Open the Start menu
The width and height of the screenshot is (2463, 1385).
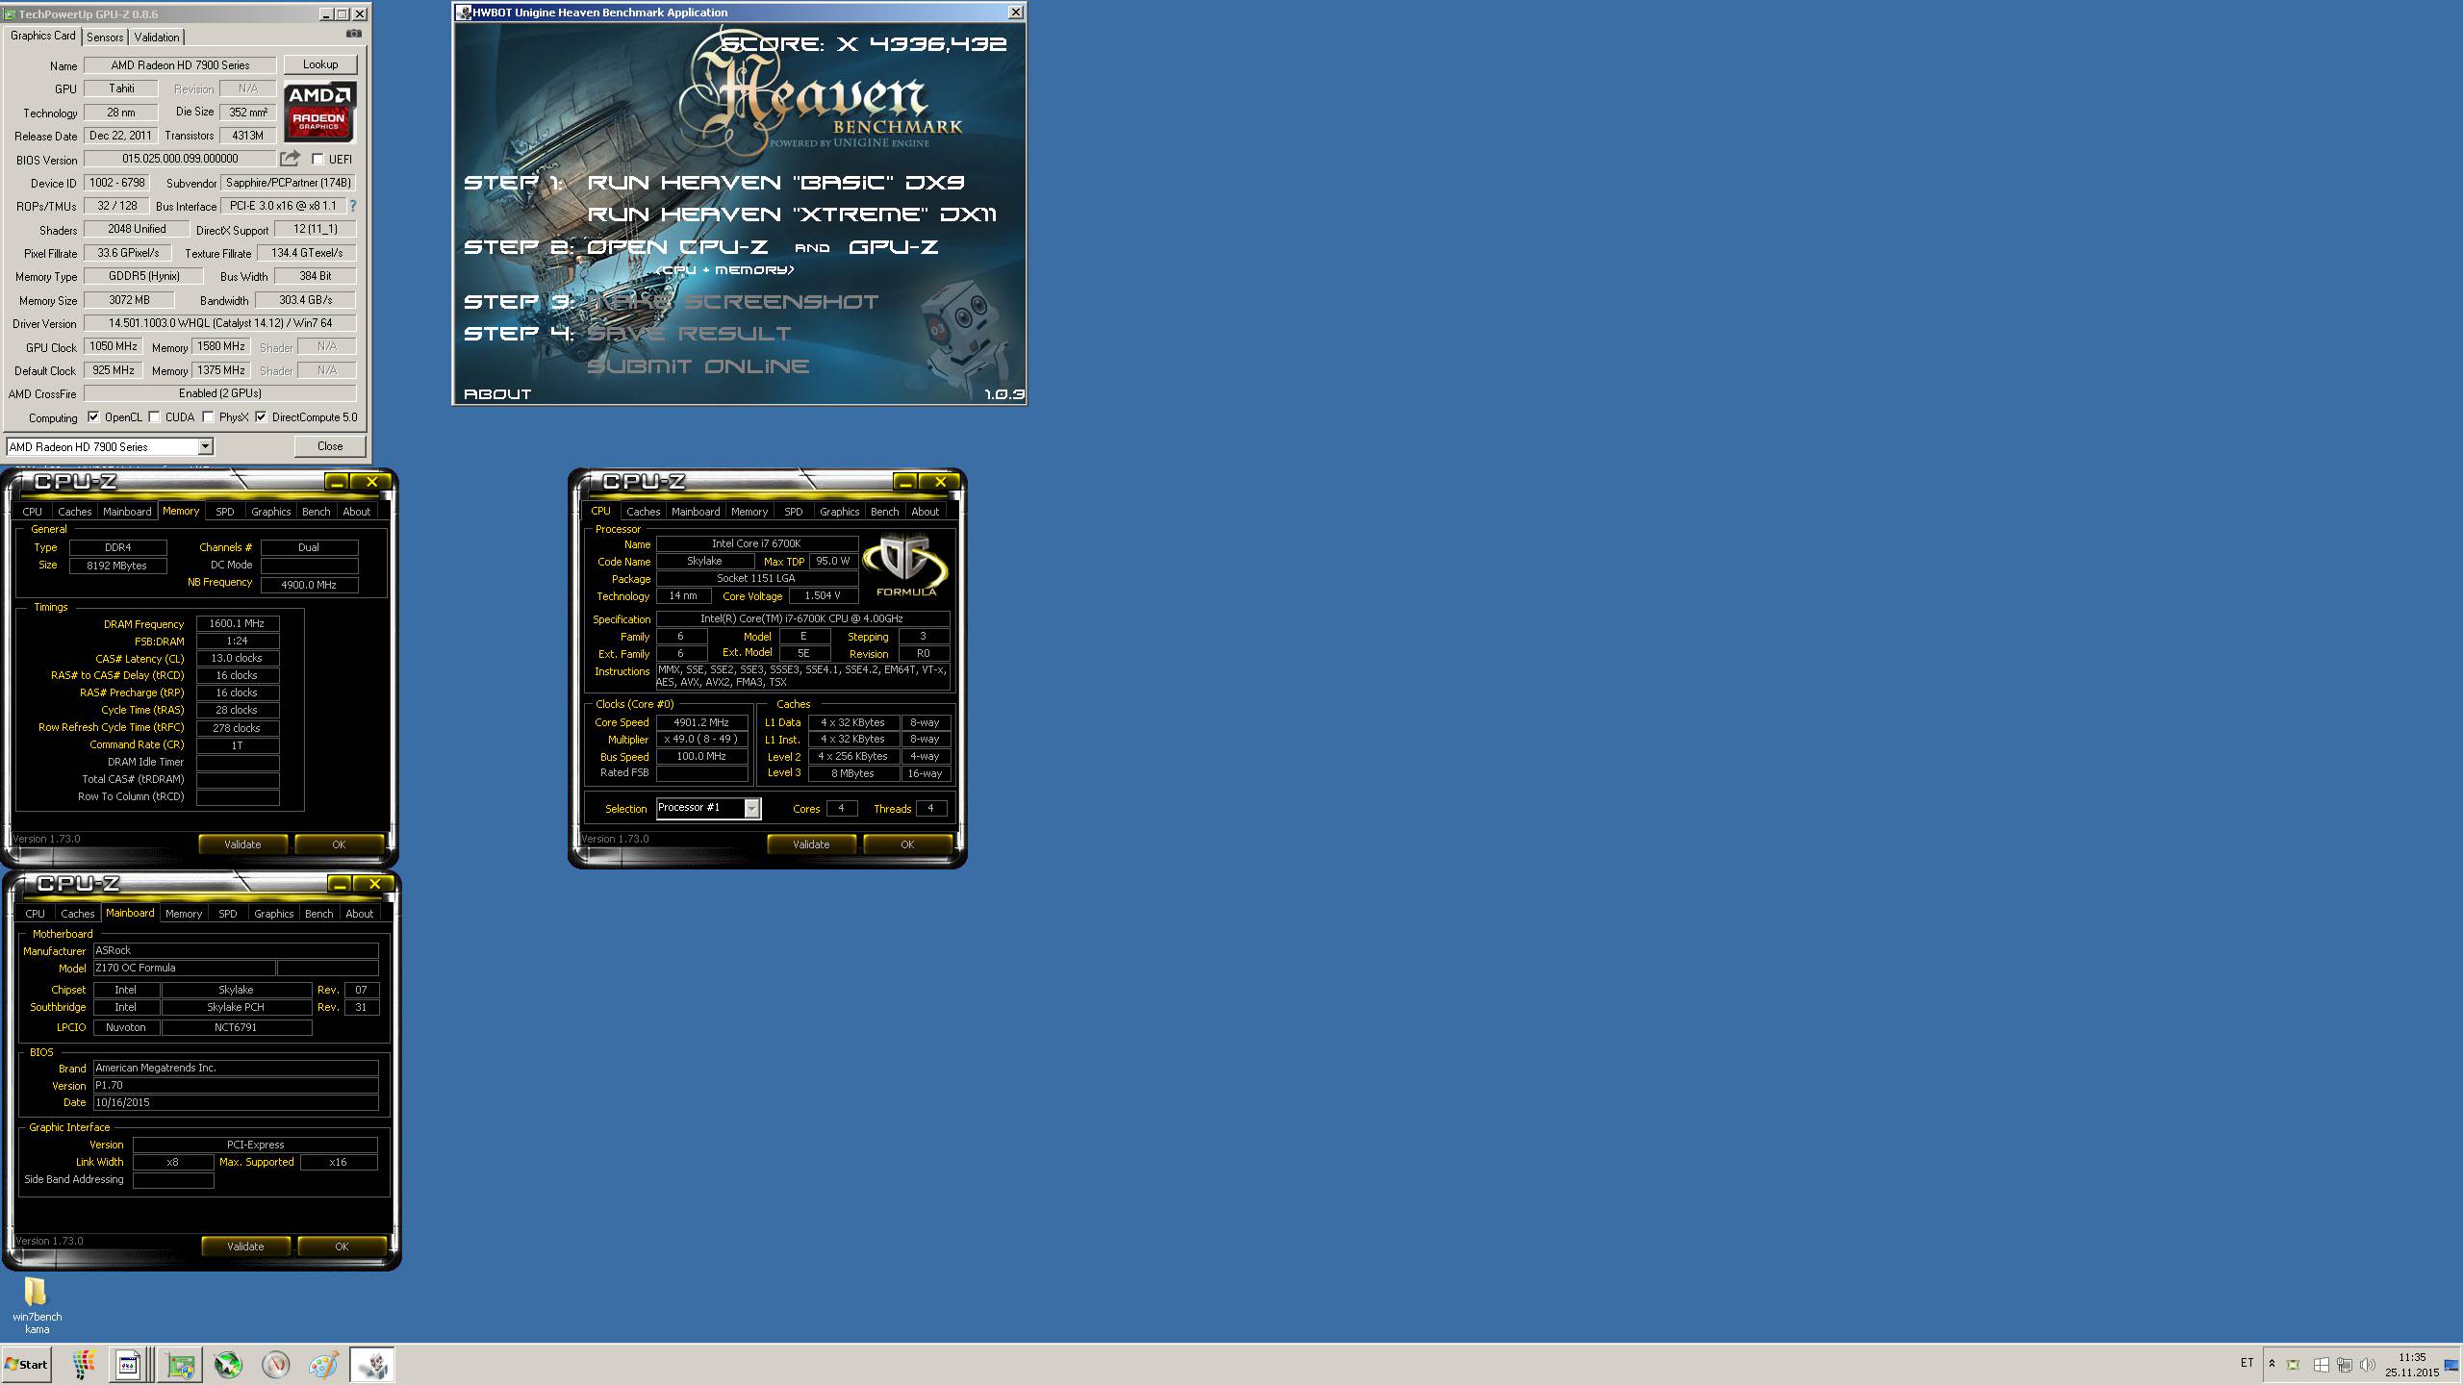[x=26, y=1364]
